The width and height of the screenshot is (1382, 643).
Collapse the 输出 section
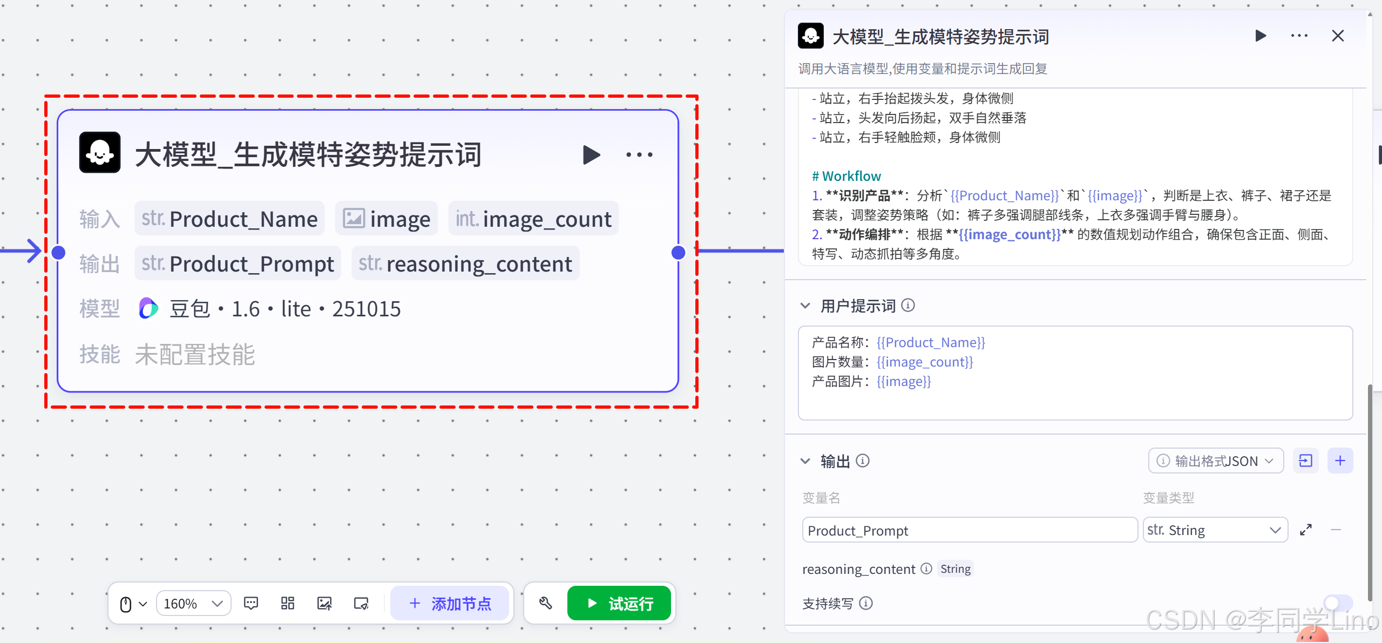[805, 461]
